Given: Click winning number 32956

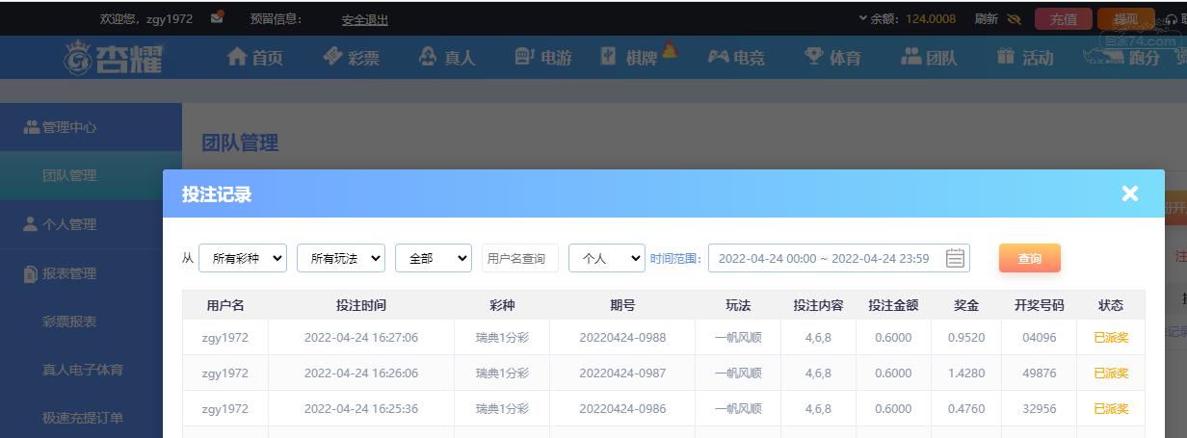Looking at the screenshot, I should (1040, 409).
